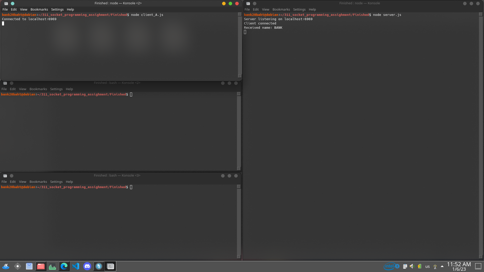Click scrollbar top button in client_A Konsole window
The width and height of the screenshot is (484, 272).
(240, 14)
